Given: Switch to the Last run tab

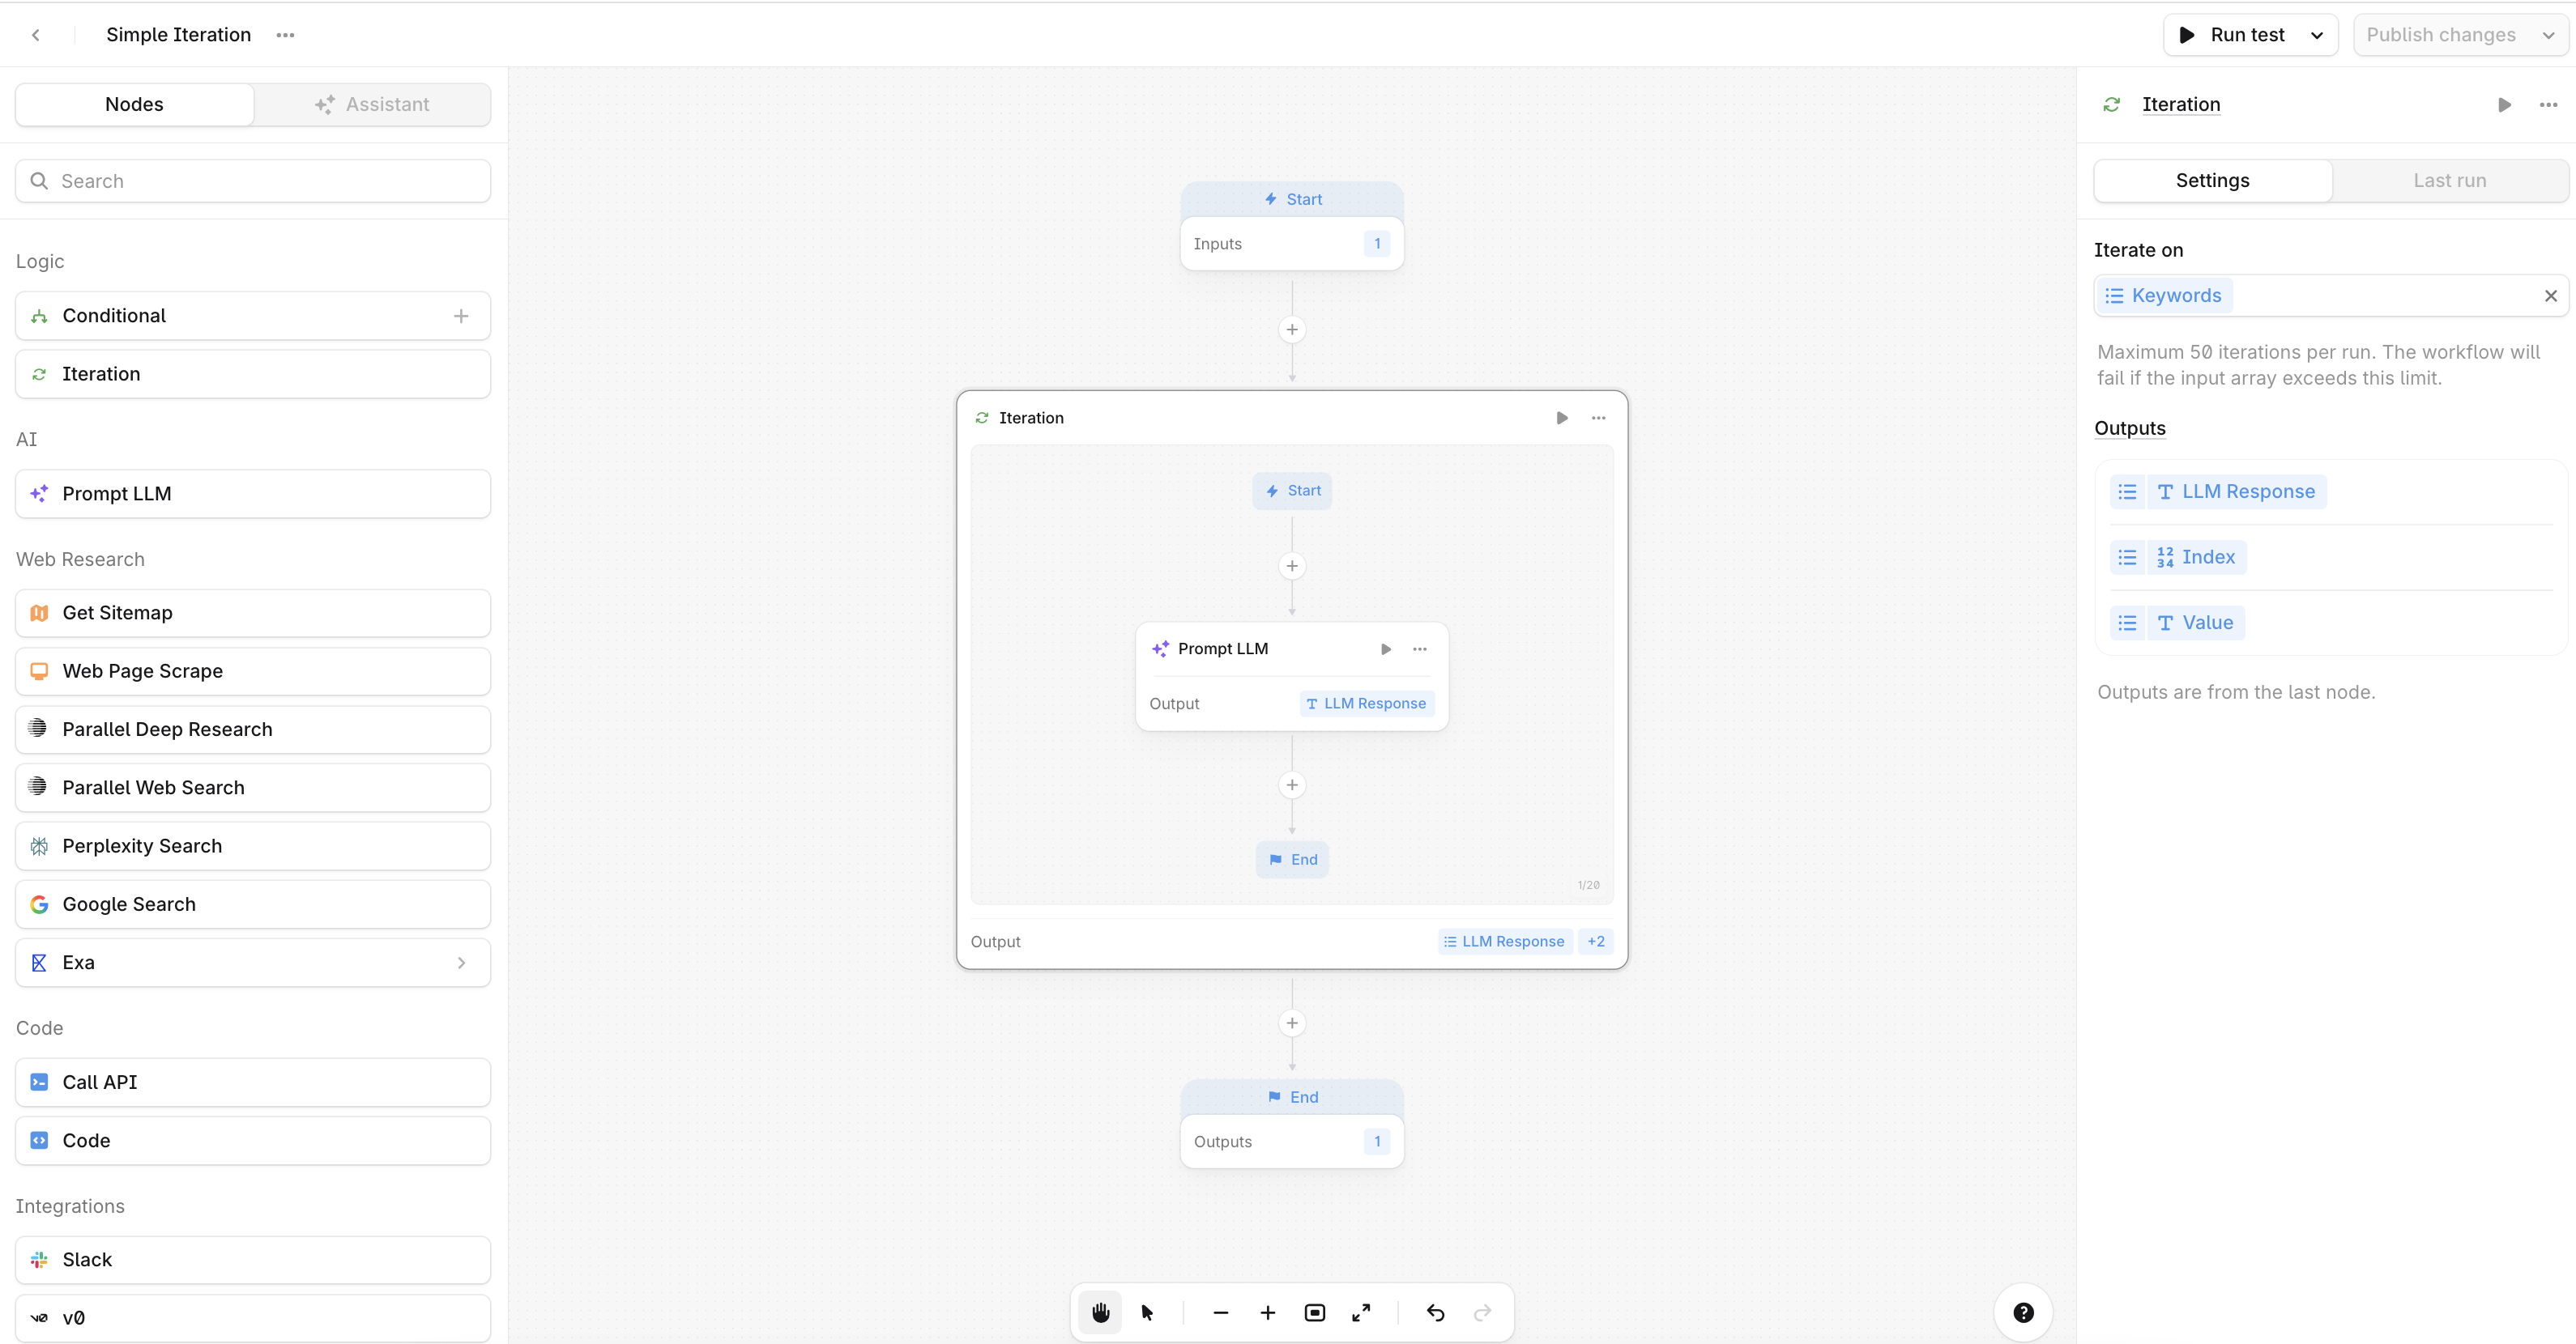Looking at the screenshot, I should 2449,181.
